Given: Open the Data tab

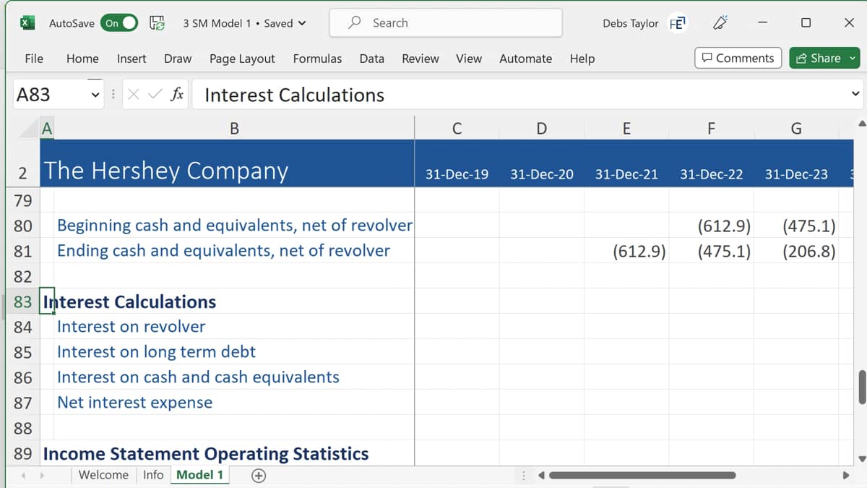Looking at the screenshot, I should pos(372,59).
